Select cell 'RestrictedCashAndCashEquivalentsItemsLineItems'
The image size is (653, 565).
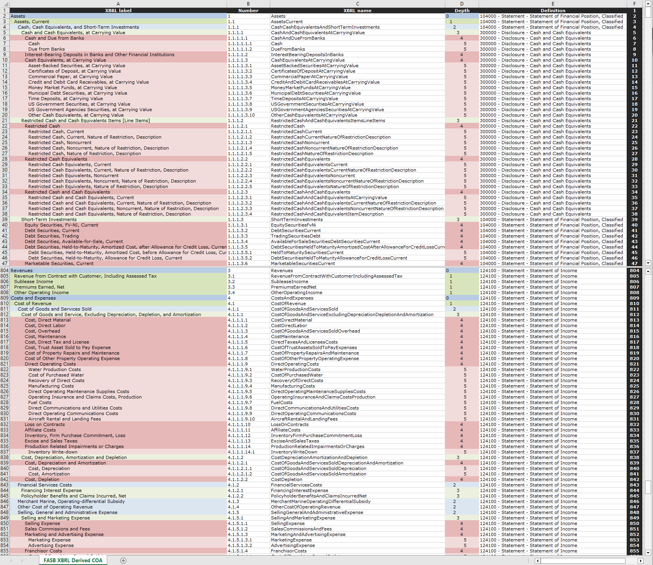(x=357, y=121)
